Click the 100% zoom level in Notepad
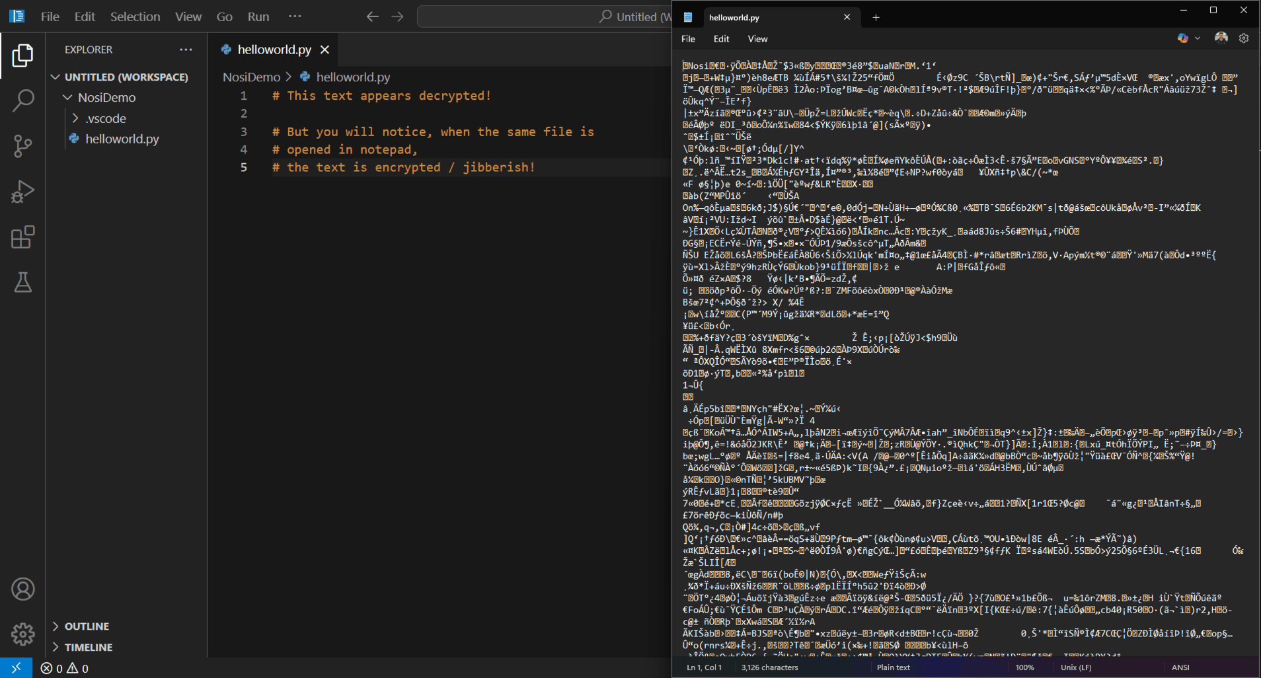 point(1024,667)
